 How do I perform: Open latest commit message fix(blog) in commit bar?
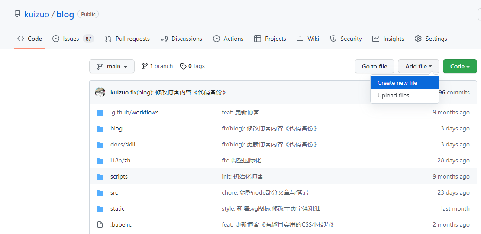click(178, 92)
